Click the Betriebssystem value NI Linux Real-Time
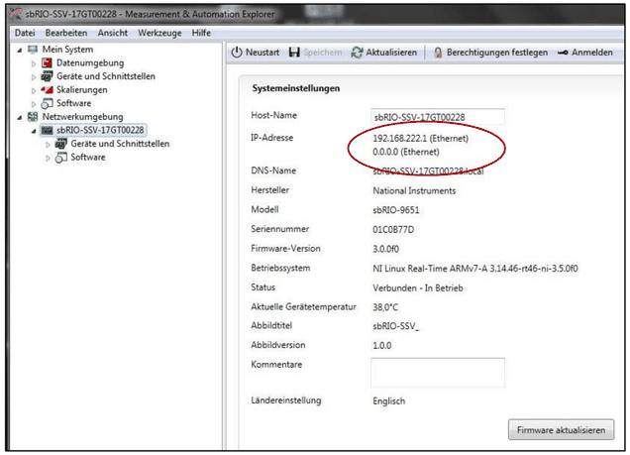Image resolution: width=630 pixels, height=455 pixels. point(475,269)
